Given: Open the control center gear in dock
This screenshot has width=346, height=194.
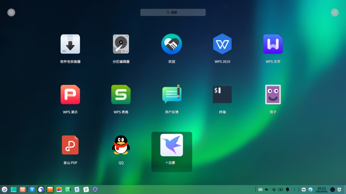Looking at the screenshot, I should point(95,190).
